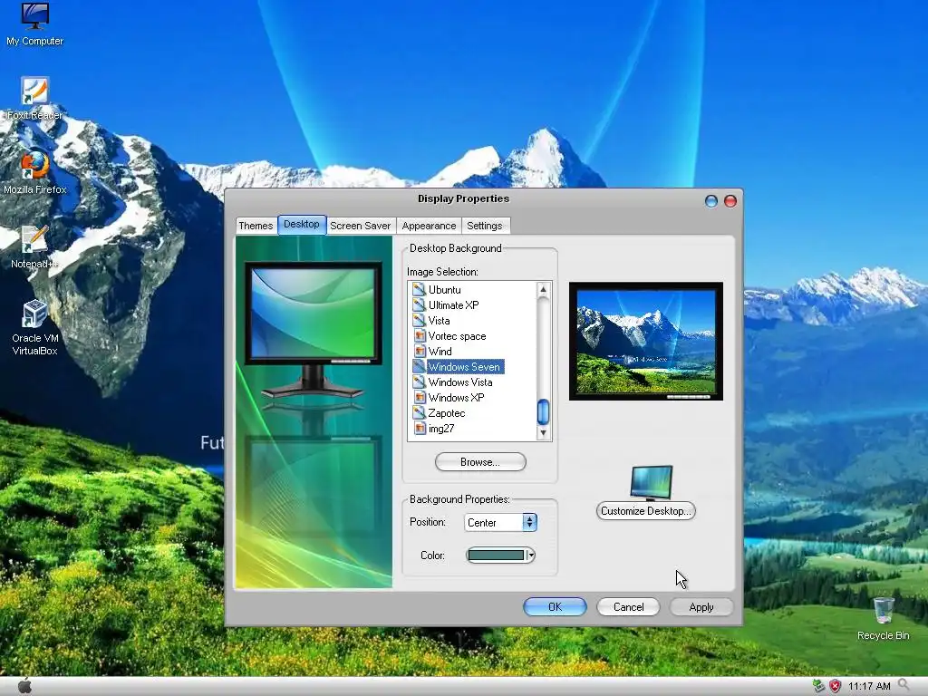Confirm with the OK button
The height and width of the screenshot is (696, 928).
[x=555, y=606]
